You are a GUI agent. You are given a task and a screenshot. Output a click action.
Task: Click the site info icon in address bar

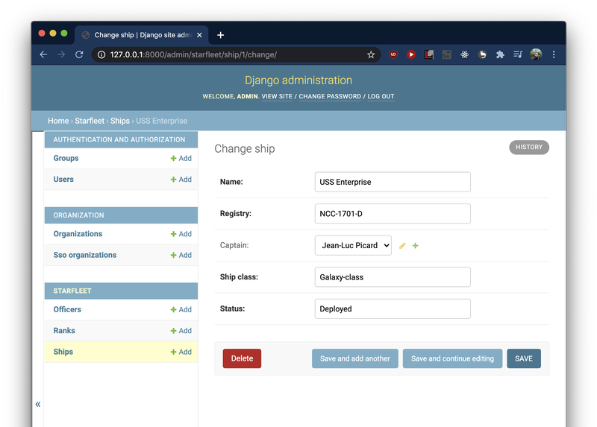[x=101, y=54]
